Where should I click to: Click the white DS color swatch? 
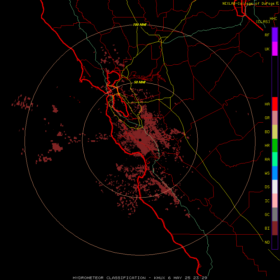tap(275, 187)
